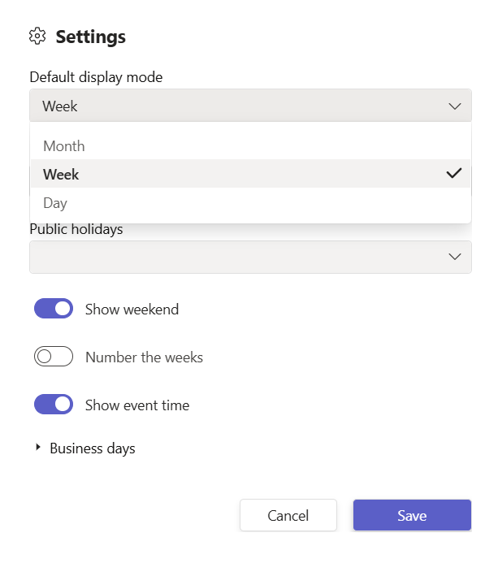Screen dimensions: 498x563
Task: Open the empty Public holidays dropdown
Action: [244, 257]
